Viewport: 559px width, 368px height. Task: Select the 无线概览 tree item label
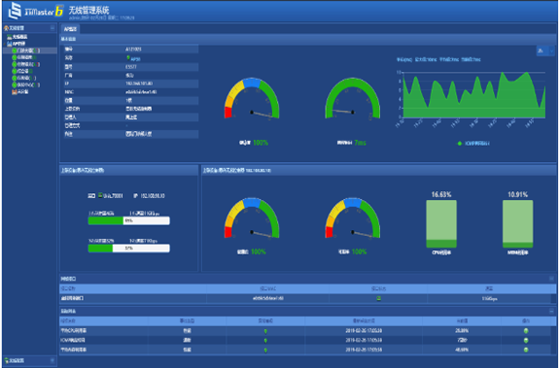click(20, 37)
